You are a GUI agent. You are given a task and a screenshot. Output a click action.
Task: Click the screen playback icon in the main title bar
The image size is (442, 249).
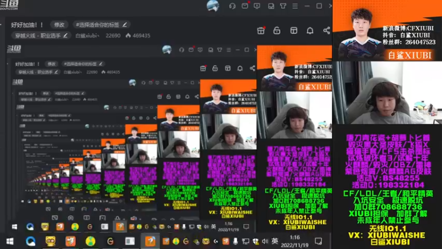click(x=257, y=6)
